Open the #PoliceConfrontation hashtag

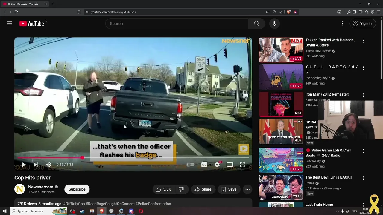[x=153, y=204]
